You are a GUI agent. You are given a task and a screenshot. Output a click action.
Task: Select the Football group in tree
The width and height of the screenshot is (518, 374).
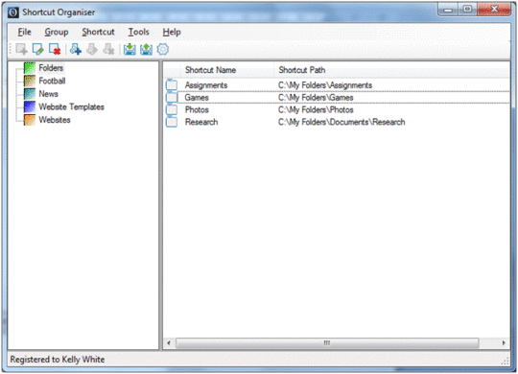coord(52,81)
